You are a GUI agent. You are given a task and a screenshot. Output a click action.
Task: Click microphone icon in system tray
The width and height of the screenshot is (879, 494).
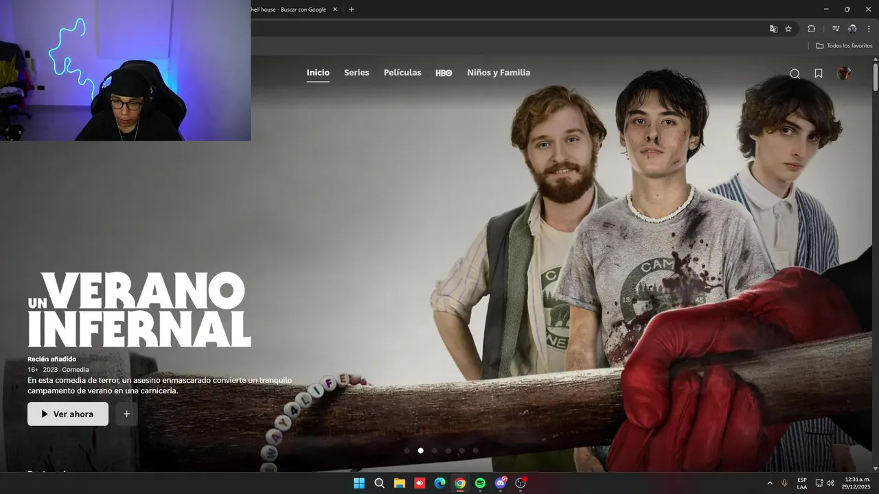[784, 483]
